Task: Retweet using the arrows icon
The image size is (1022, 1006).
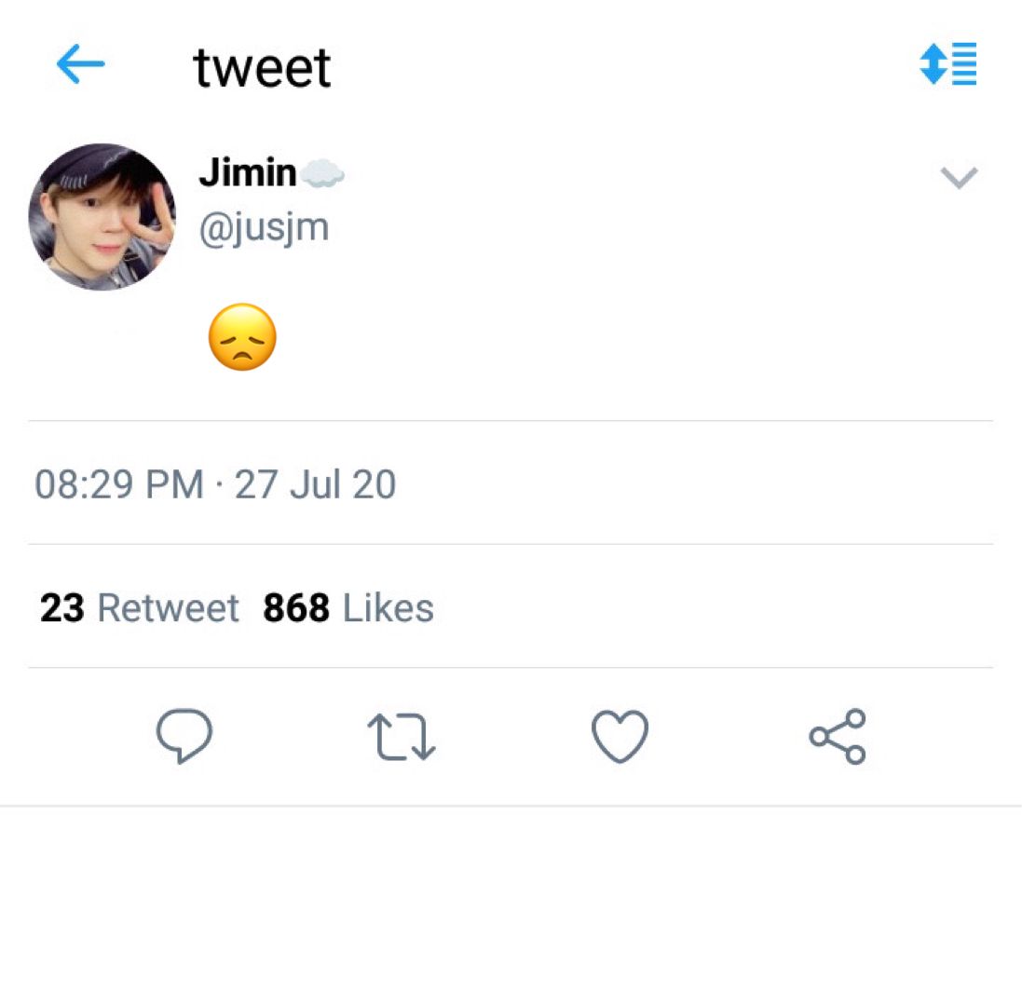Action: 402,737
